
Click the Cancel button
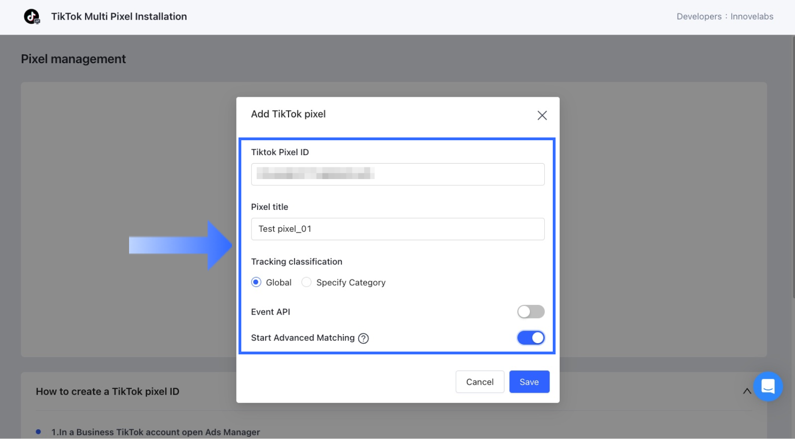(x=479, y=382)
